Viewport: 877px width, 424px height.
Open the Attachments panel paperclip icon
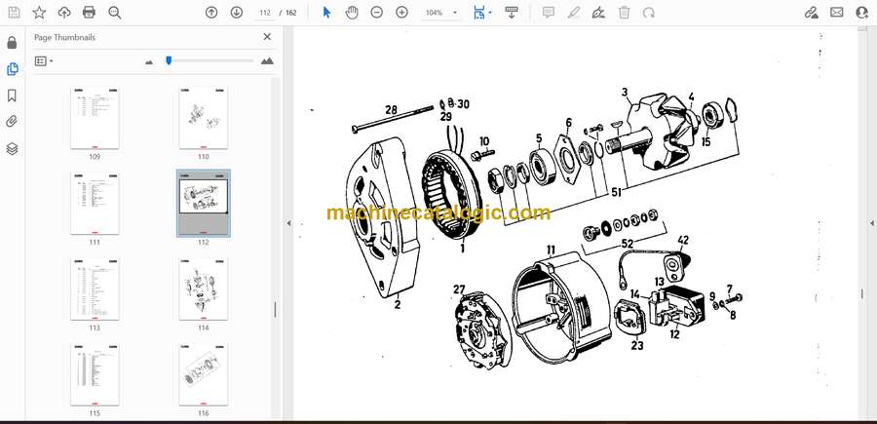click(12, 122)
